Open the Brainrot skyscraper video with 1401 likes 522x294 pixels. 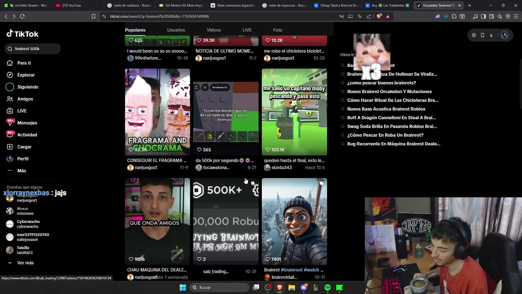pos(294,221)
